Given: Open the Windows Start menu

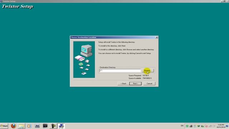Looking at the screenshot, I should tap(4, 126).
